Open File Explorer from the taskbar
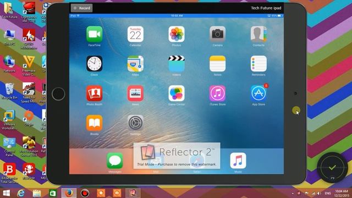 [37, 193]
